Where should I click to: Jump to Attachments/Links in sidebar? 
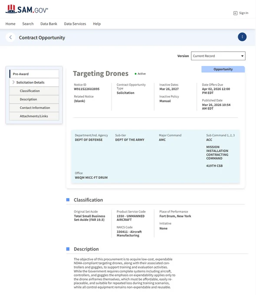pos(34,116)
